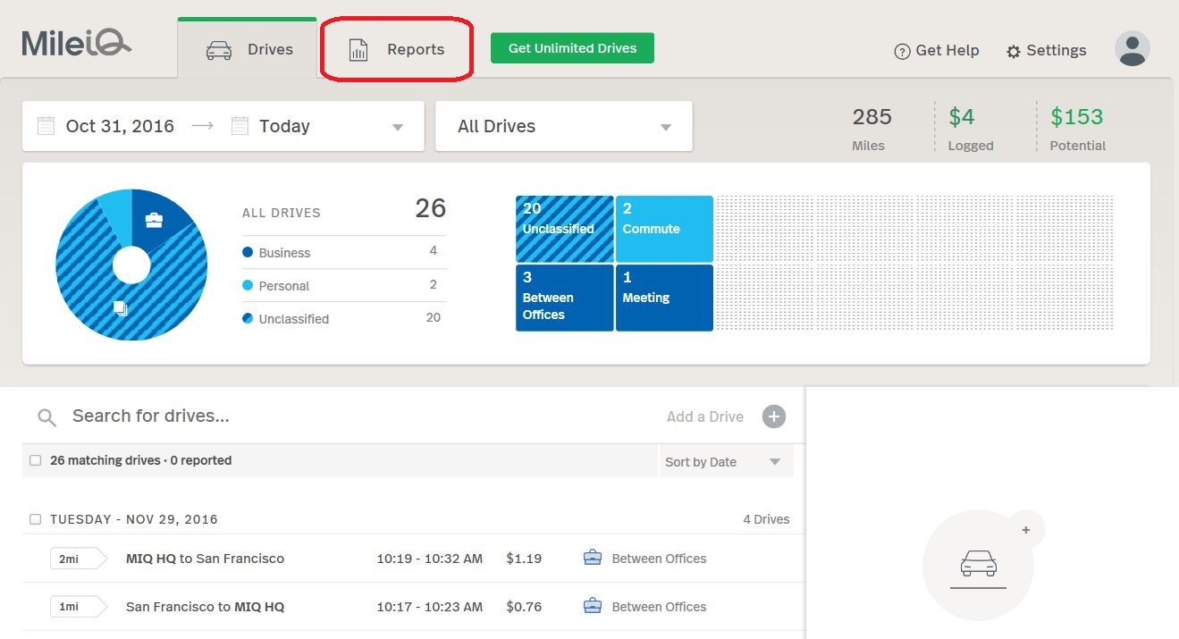Select the Personal legend row

point(344,285)
